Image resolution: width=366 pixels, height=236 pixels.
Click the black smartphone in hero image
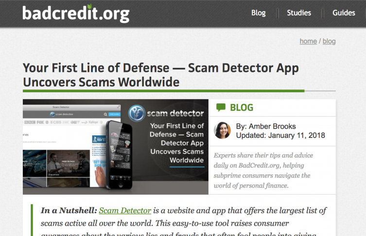(119, 155)
